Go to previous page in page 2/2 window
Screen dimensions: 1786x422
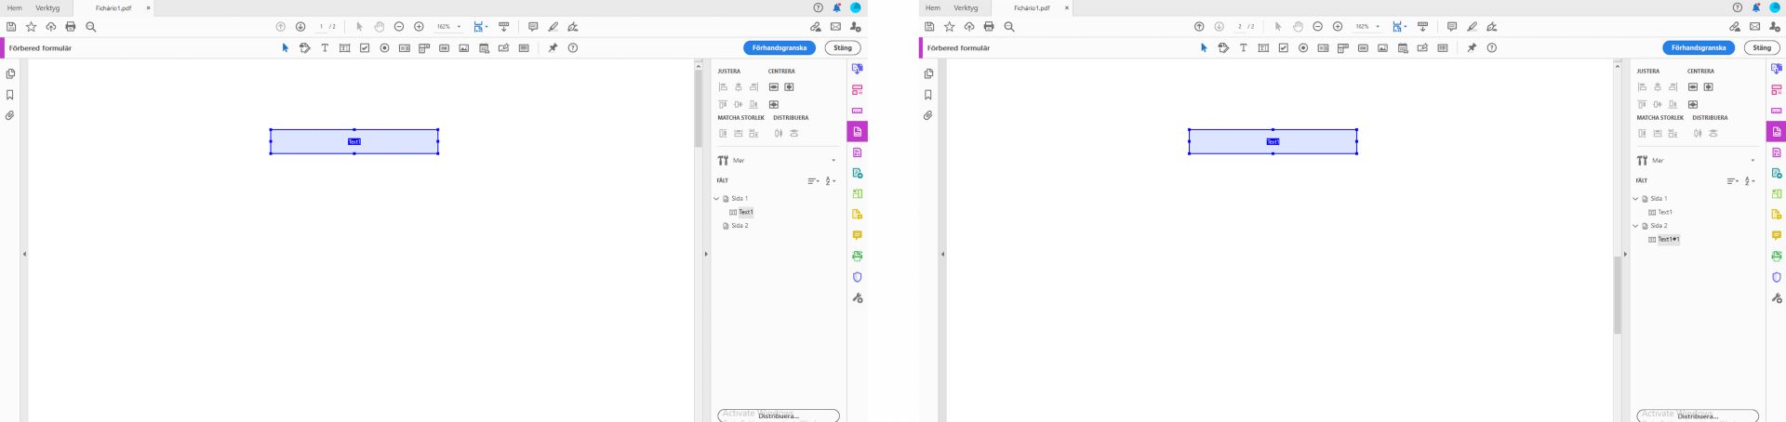[x=1199, y=27]
